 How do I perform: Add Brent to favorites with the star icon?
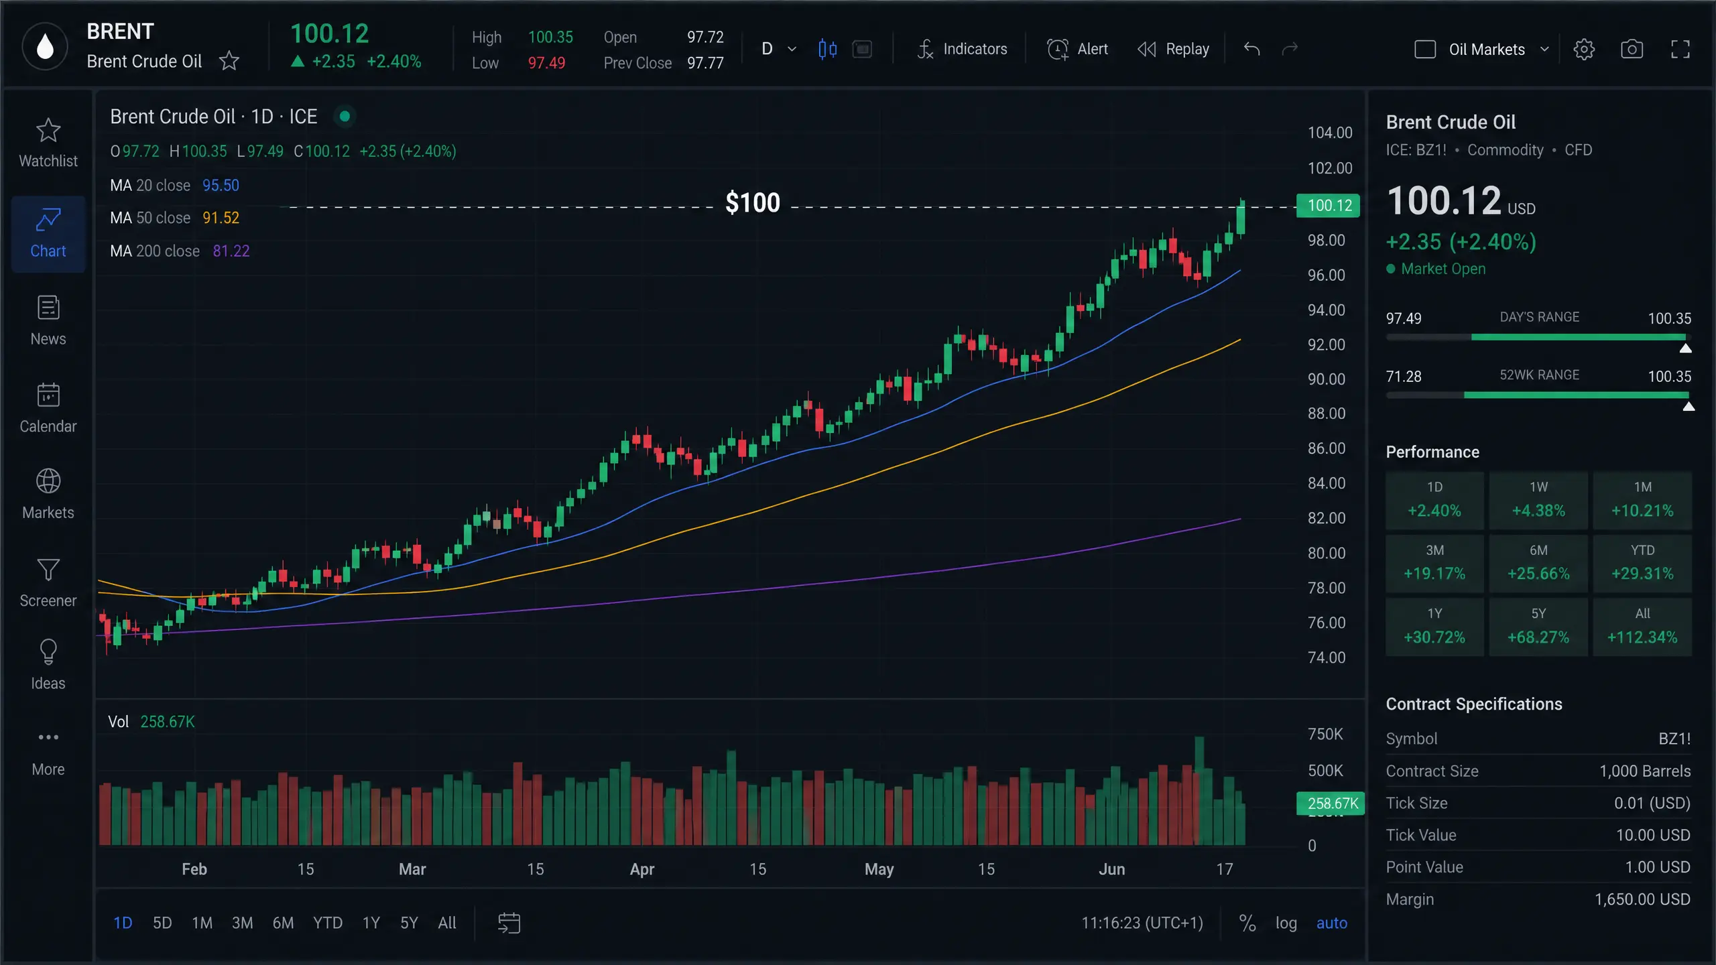pyautogui.click(x=229, y=61)
